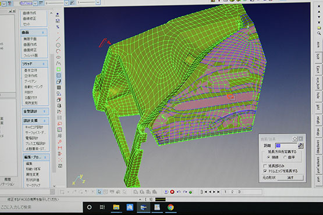Click the red dimension tool icon
The width and height of the screenshot is (323, 215).
pyautogui.click(x=60, y=148)
